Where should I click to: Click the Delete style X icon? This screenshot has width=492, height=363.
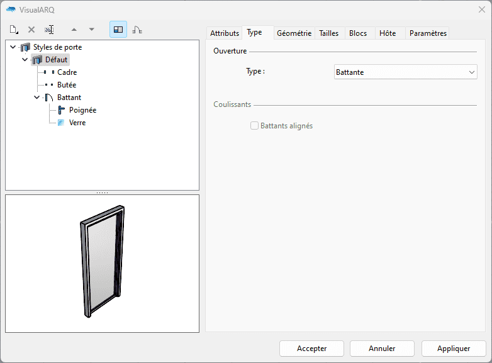pyautogui.click(x=31, y=30)
